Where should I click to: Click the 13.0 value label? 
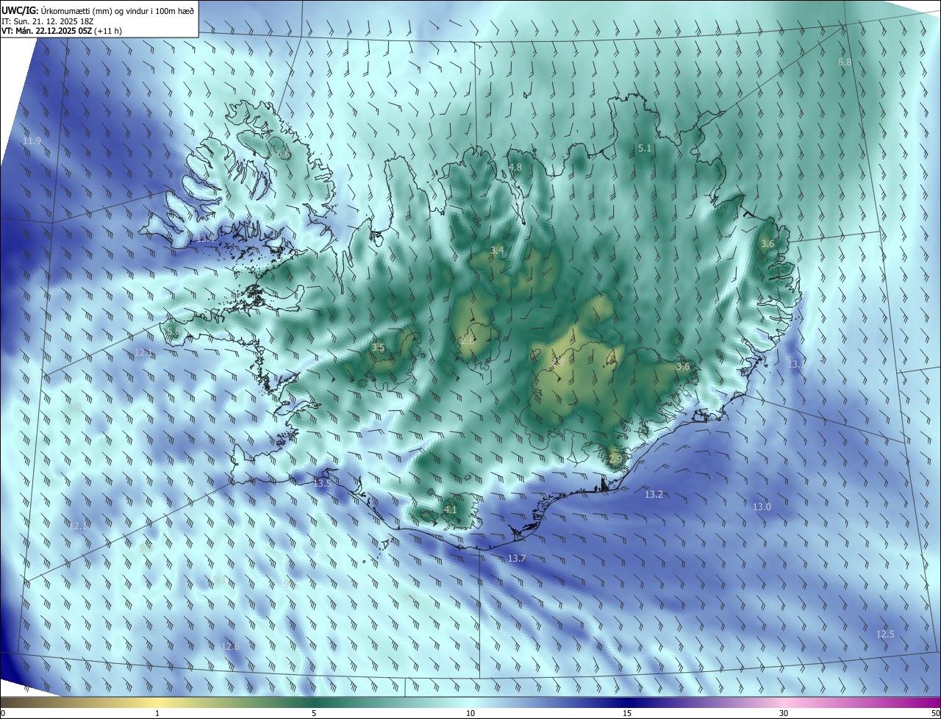[x=762, y=507]
